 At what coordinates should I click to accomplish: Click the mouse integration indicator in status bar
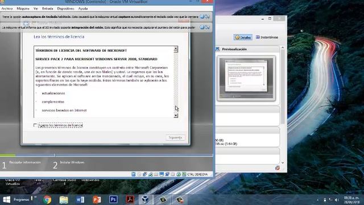pos(179,174)
